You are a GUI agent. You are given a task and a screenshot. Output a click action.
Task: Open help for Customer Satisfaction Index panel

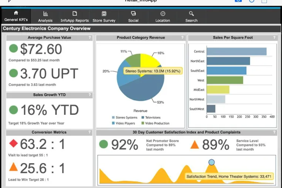[x=274, y=132]
